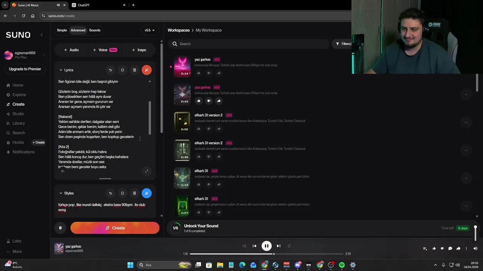Image resolution: width=483 pixels, height=271 pixels.
Task: Clear styles with trash icon
Action: (134, 193)
